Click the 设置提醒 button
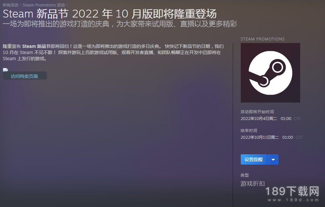Viewport: 325px width, 207px height. tap(254, 159)
